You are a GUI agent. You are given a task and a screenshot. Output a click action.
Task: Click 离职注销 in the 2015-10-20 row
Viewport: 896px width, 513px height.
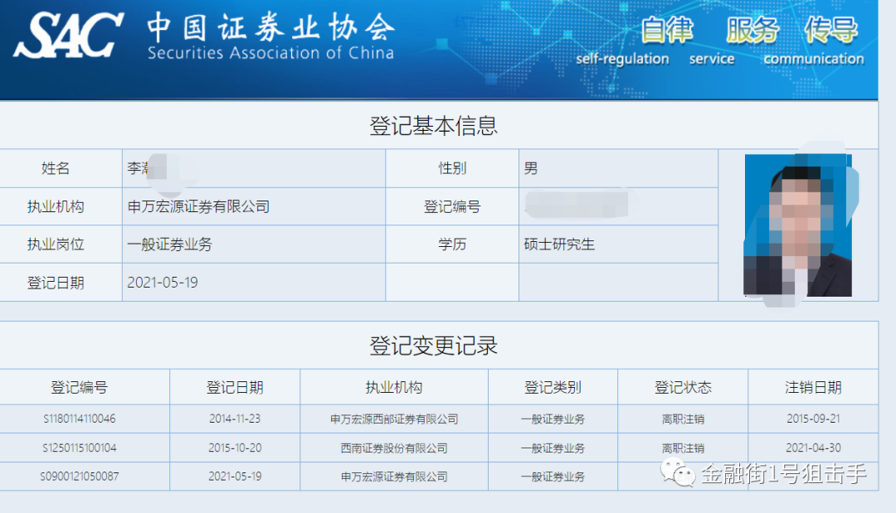pos(683,448)
